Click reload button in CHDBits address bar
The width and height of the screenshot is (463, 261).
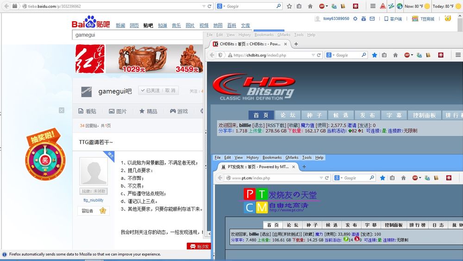coord(319,55)
